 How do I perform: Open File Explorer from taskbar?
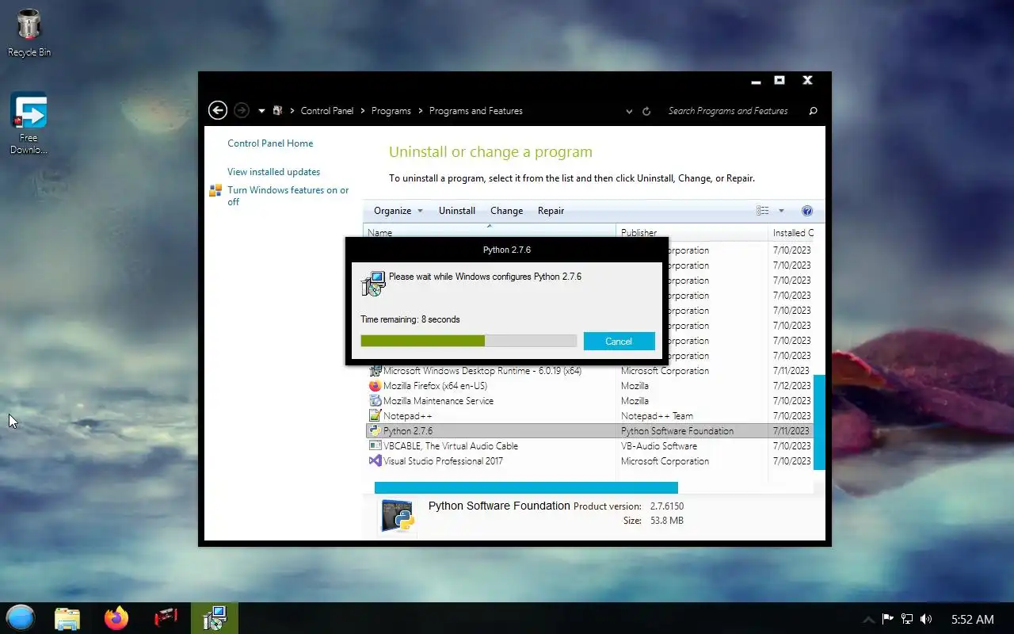coord(67,618)
